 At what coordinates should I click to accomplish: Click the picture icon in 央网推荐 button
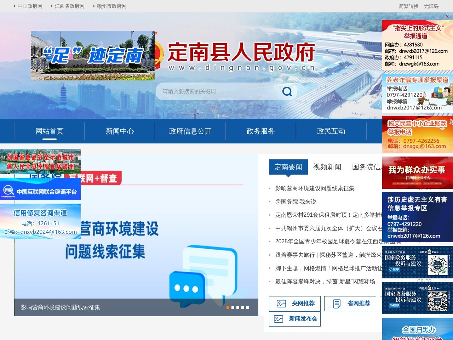[281, 304]
